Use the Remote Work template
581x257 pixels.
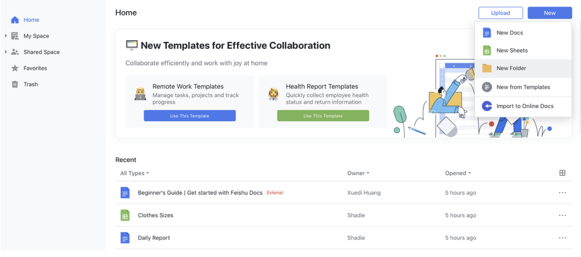point(190,116)
